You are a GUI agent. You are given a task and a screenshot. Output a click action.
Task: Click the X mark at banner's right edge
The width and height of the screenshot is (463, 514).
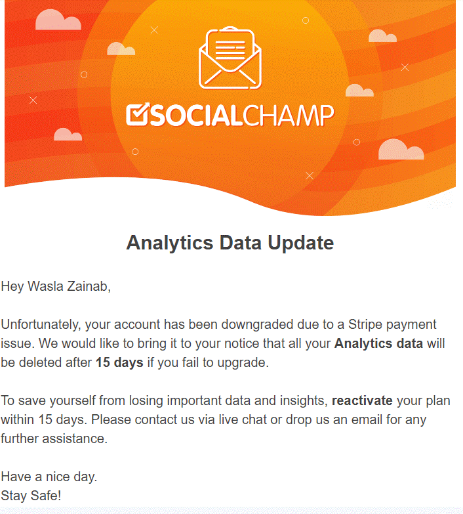(405, 67)
